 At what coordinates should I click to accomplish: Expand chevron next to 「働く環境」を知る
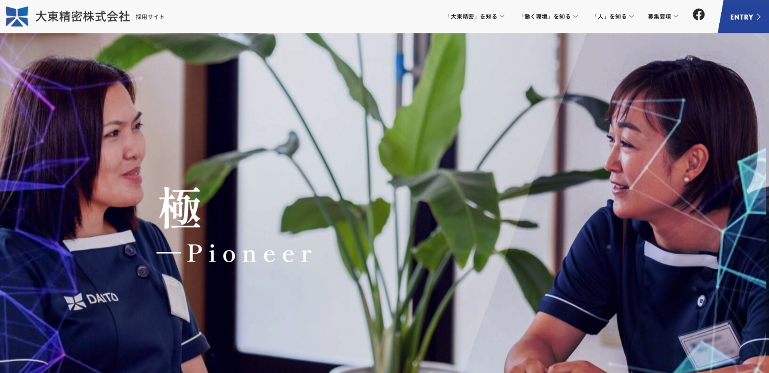coord(575,17)
